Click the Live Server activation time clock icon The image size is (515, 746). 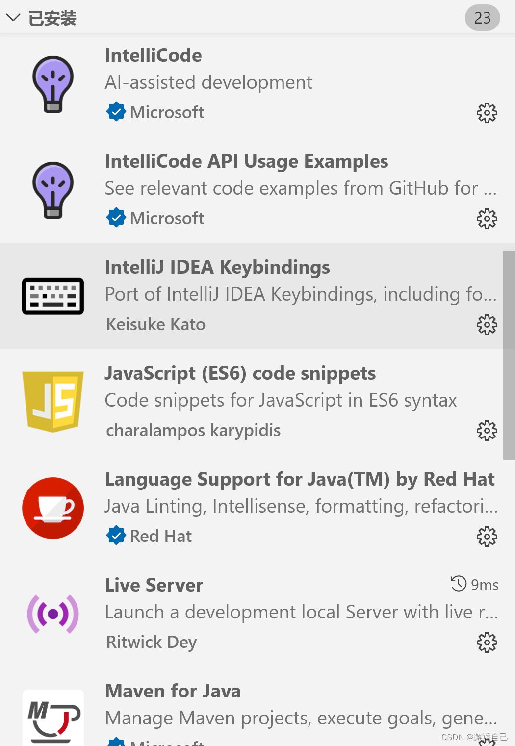pyautogui.click(x=458, y=583)
